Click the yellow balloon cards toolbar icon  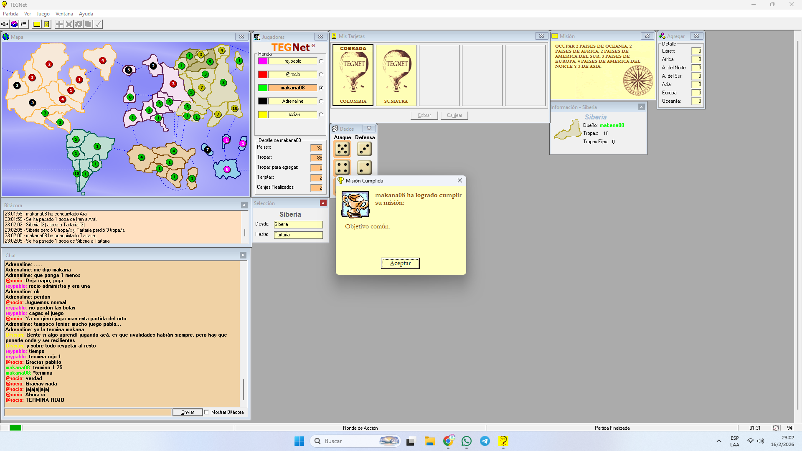tap(47, 24)
